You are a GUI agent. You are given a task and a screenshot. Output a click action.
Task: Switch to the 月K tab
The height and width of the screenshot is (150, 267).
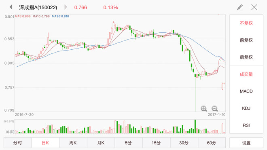pos(101,143)
